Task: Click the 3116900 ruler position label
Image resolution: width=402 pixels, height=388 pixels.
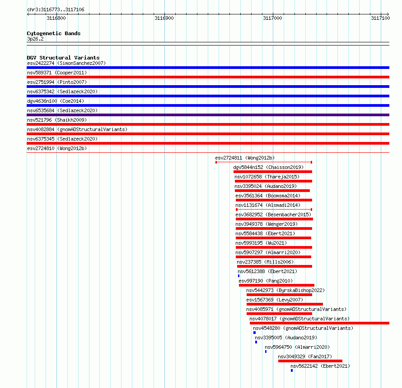Action: pos(164,18)
